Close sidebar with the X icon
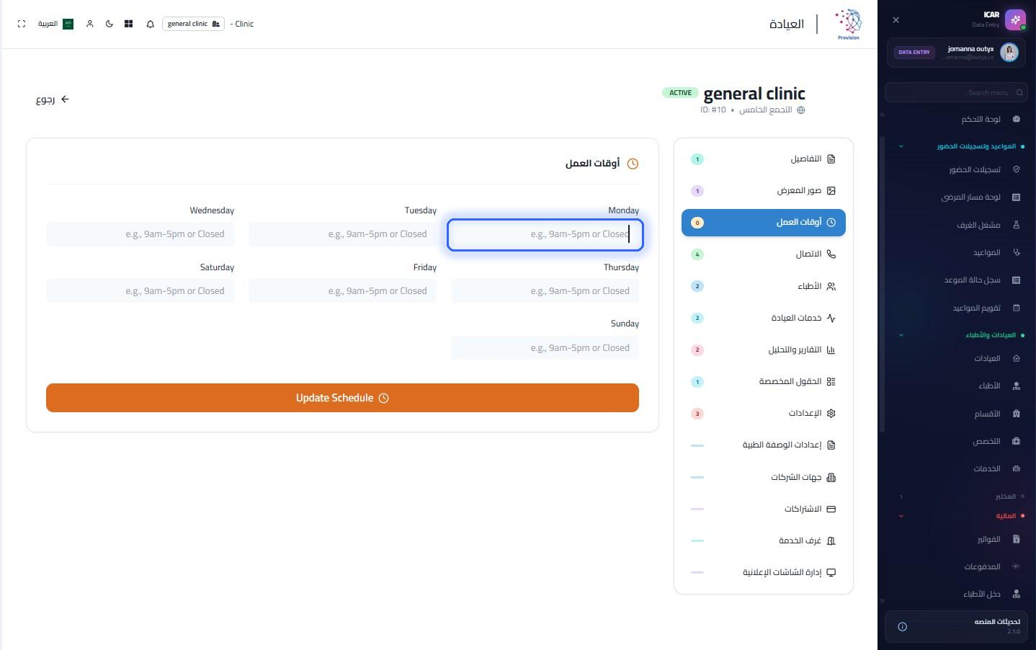The width and height of the screenshot is (1036, 650). 896,20
